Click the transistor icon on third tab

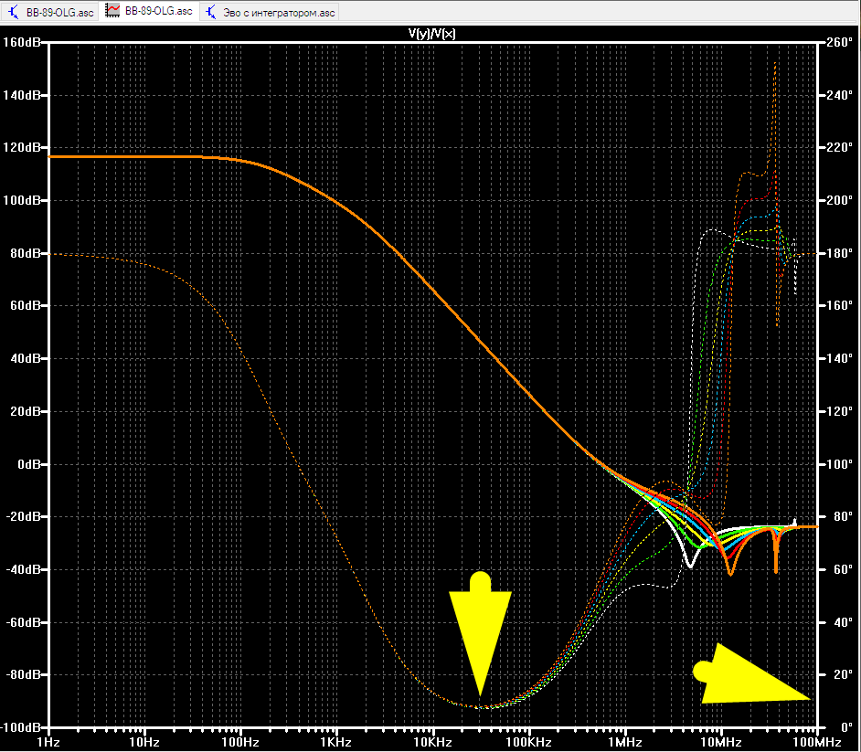pyautogui.click(x=211, y=12)
